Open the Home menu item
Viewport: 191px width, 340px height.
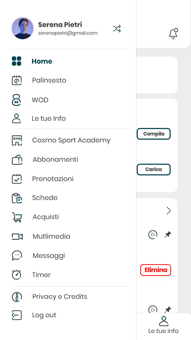point(42,61)
